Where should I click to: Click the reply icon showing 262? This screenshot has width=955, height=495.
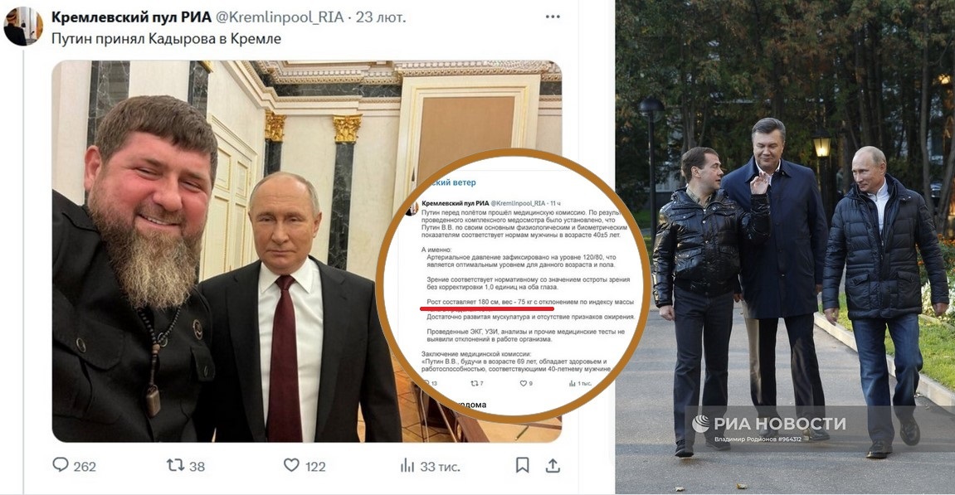[x=61, y=465]
